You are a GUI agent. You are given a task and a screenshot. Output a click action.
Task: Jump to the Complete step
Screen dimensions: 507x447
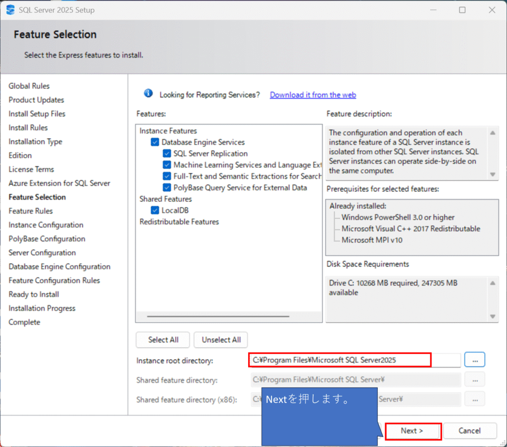pyautogui.click(x=25, y=323)
